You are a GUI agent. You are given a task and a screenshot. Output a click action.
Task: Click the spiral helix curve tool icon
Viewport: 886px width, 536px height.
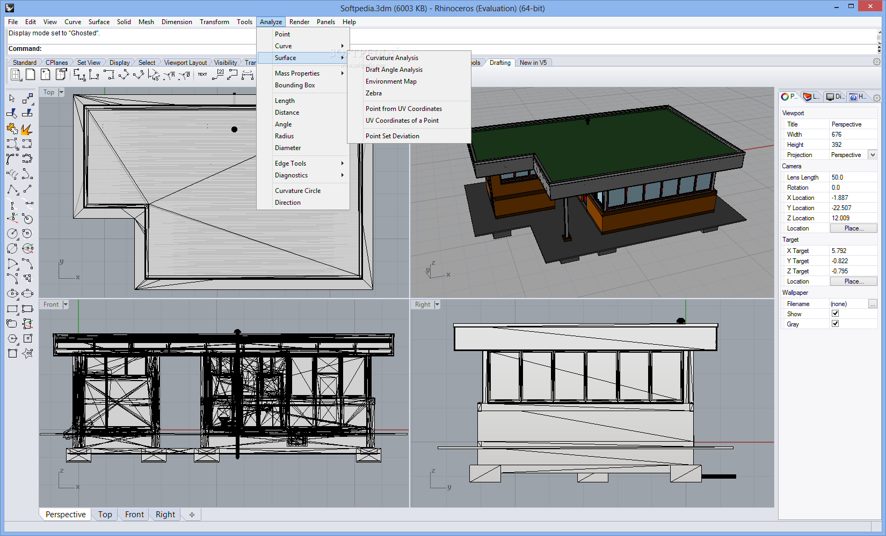(x=12, y=174)
